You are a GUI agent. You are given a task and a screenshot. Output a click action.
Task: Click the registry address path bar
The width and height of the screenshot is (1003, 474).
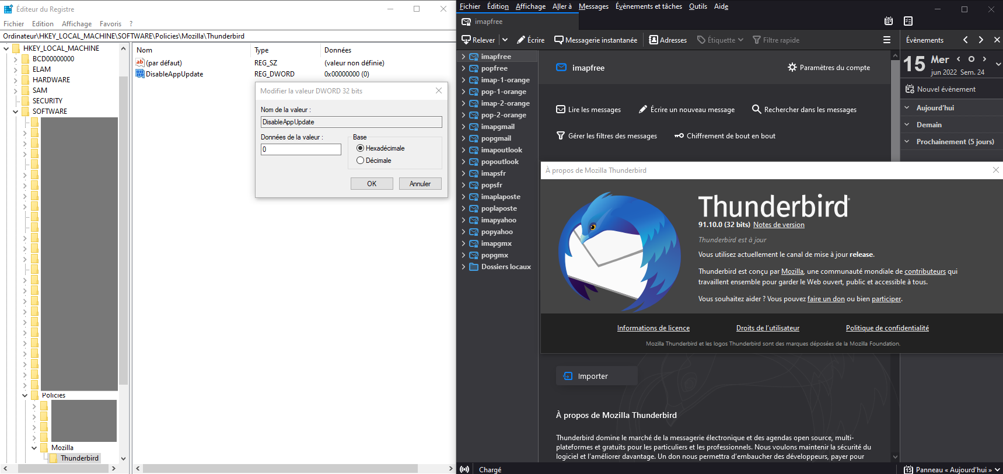click(228, 36)
